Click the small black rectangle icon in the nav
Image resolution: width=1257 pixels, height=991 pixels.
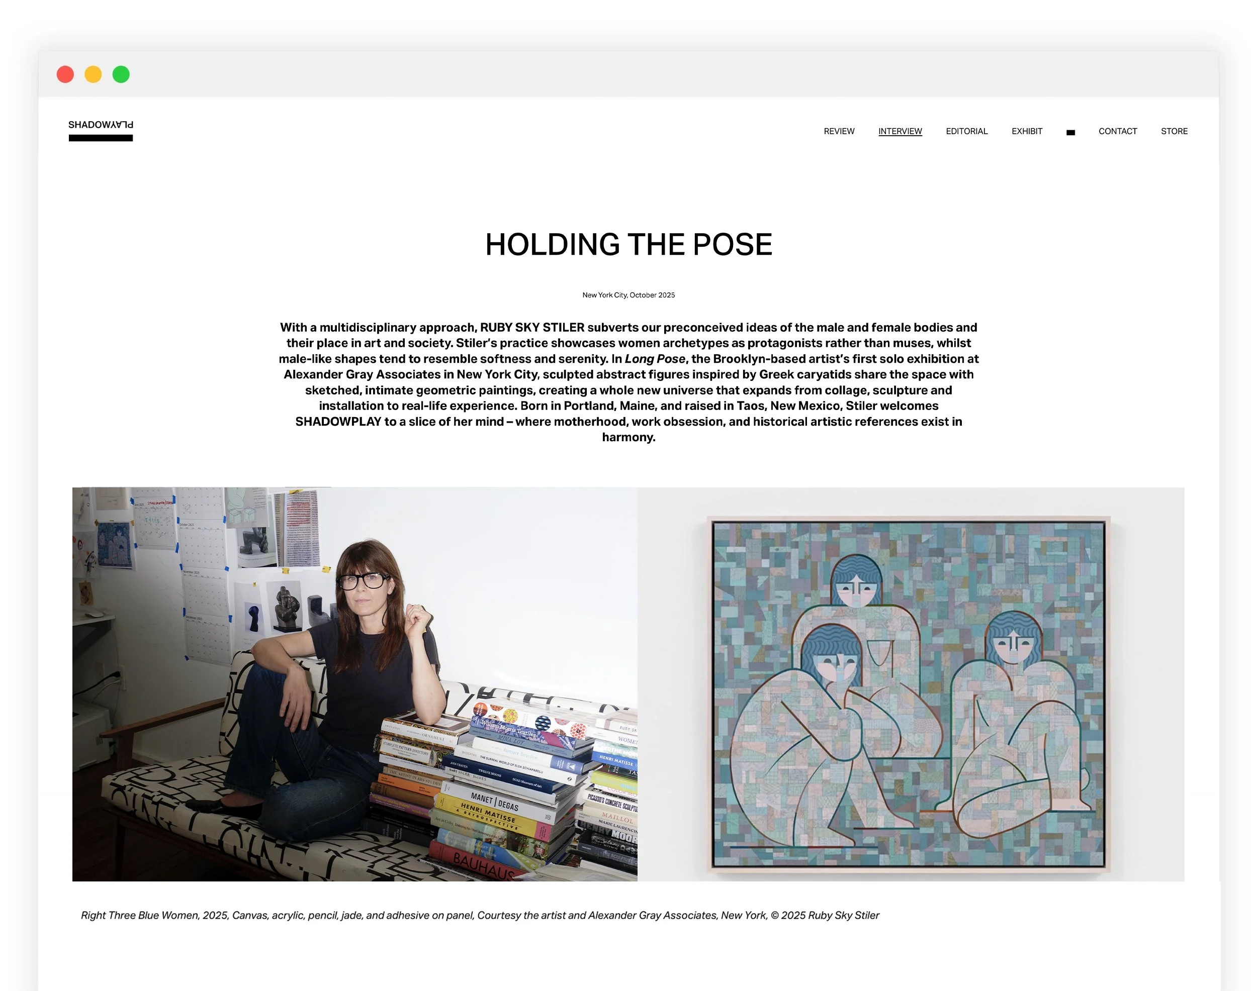[x=1070, y=133]
